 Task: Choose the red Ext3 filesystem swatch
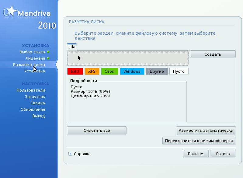tap(75, 71)
